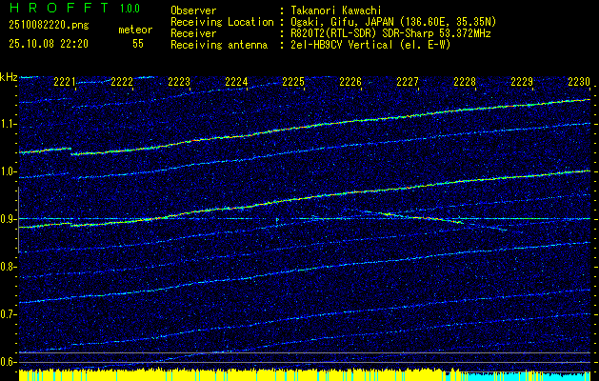Screen dimensions: 599x381
Task: Click the 0.9 frequency axis label
Action: pos(9,219)
